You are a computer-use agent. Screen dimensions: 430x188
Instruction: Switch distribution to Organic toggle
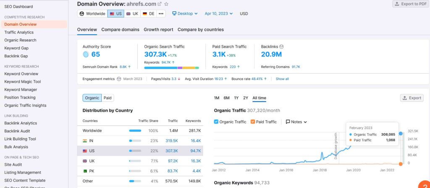[92, 98]
